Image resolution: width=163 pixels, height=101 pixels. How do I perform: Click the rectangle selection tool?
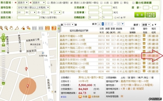34,28
